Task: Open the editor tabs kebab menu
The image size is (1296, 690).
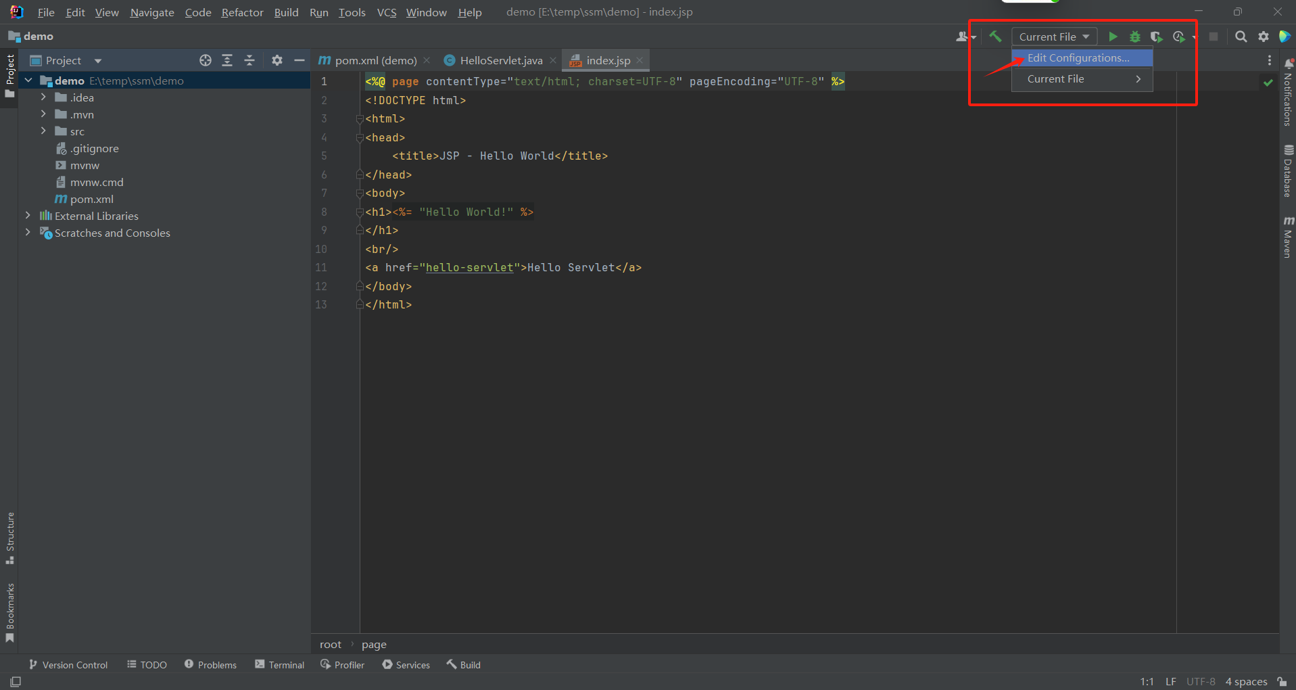Action: click(x=1270, y=60)
